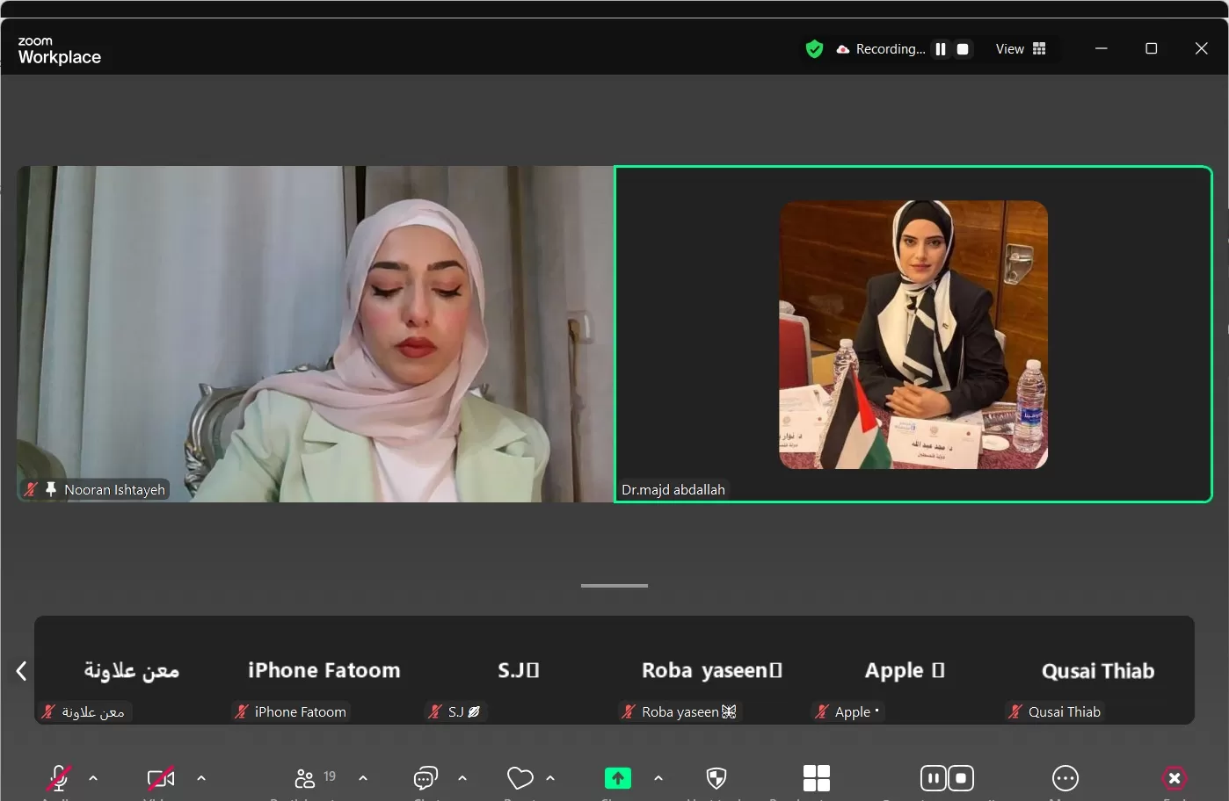Screen dimensions: 1229x801
Task: Select the iPhone Fatoom participant tile
Action: click(x=324, y=670)
